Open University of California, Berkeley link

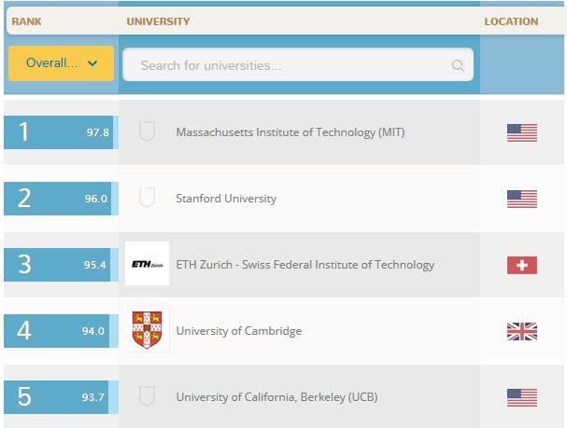(277, 397)
